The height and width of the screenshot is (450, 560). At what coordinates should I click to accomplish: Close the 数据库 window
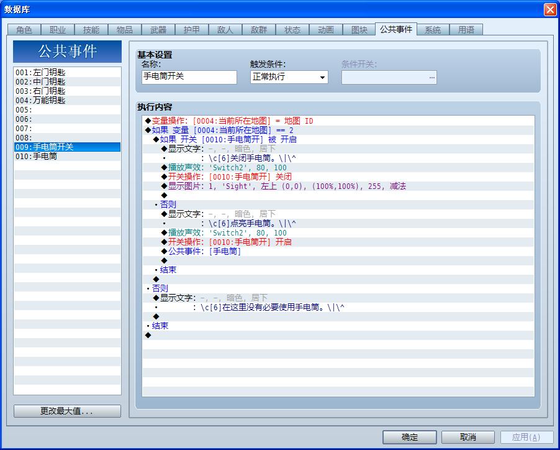[550, 9]
